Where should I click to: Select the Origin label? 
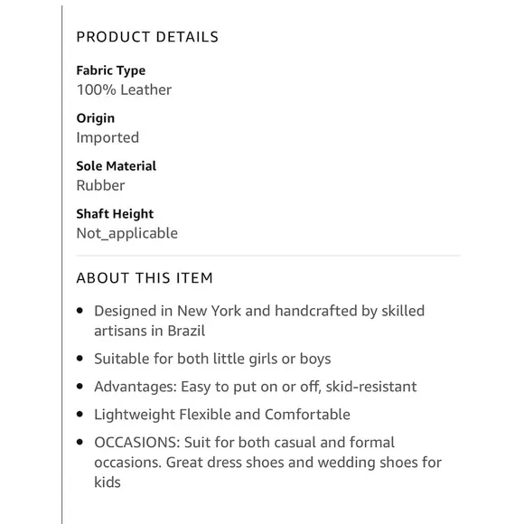[x=96, y=118]
